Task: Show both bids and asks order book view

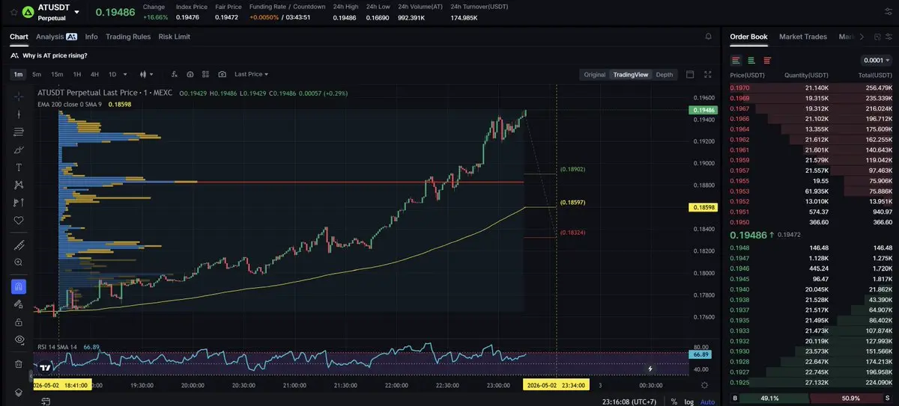Action: click(736, 61)
